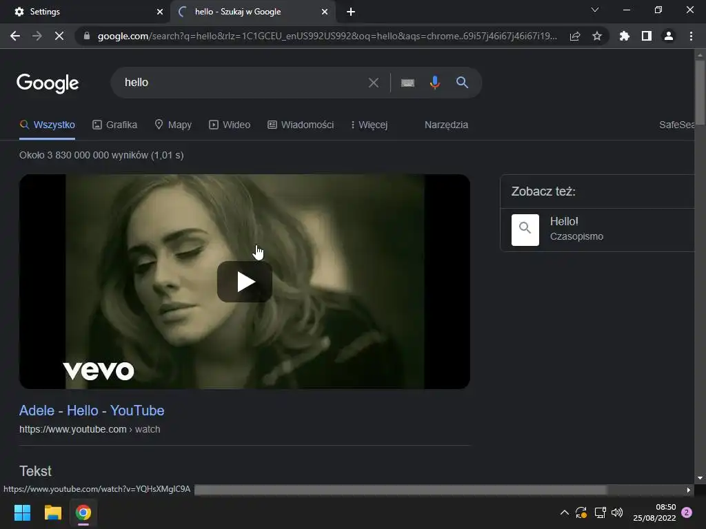Click the horizontal scroll right arrow
This screenshot has height=529, width=706.
[689, 490]
